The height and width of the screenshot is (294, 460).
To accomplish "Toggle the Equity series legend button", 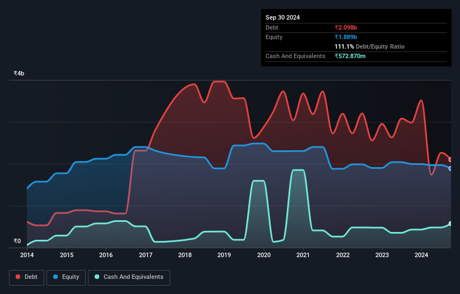I will click(x=66, y=277).
